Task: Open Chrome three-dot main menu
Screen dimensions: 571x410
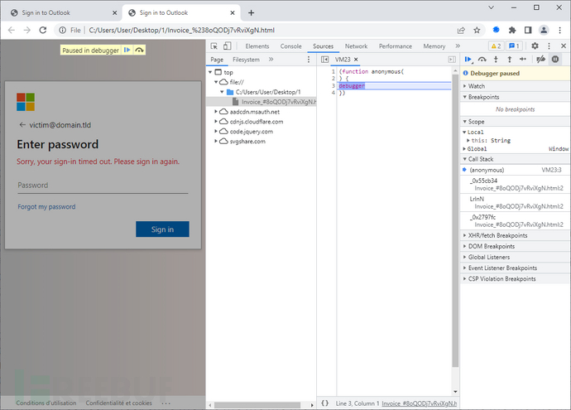Action: coord(559,31)
